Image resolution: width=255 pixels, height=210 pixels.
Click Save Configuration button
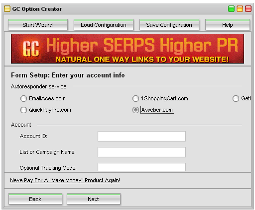point(169,25)
